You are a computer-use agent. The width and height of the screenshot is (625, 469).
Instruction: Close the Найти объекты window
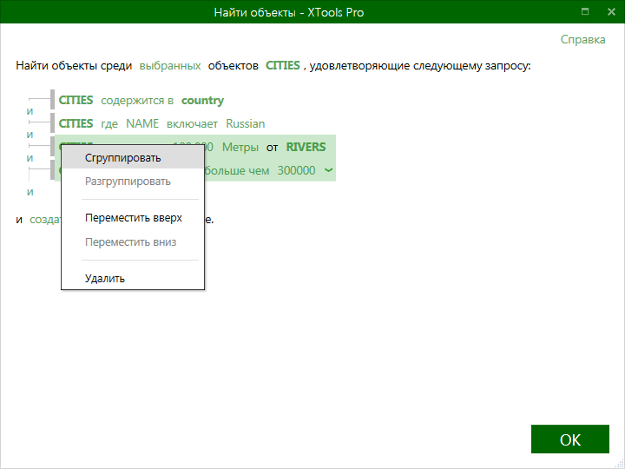point(611,12)
